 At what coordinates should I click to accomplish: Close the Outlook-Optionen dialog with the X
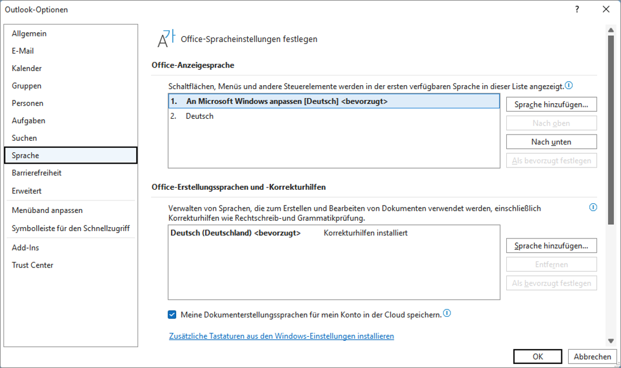[606, 9]
